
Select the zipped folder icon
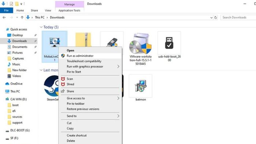tap(83, 40)
